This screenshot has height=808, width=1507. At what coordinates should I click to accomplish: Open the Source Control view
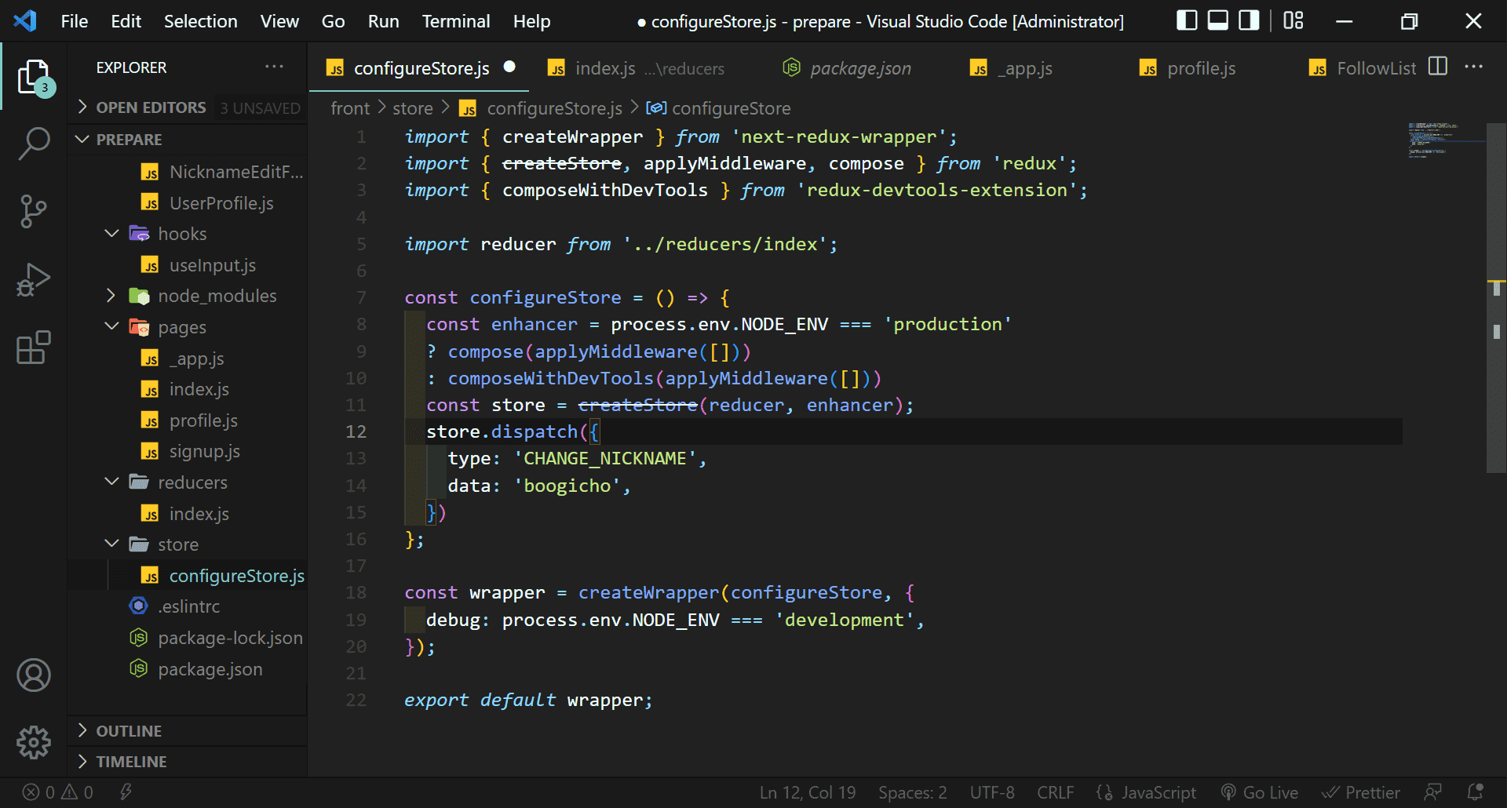(x=34, y=211)
